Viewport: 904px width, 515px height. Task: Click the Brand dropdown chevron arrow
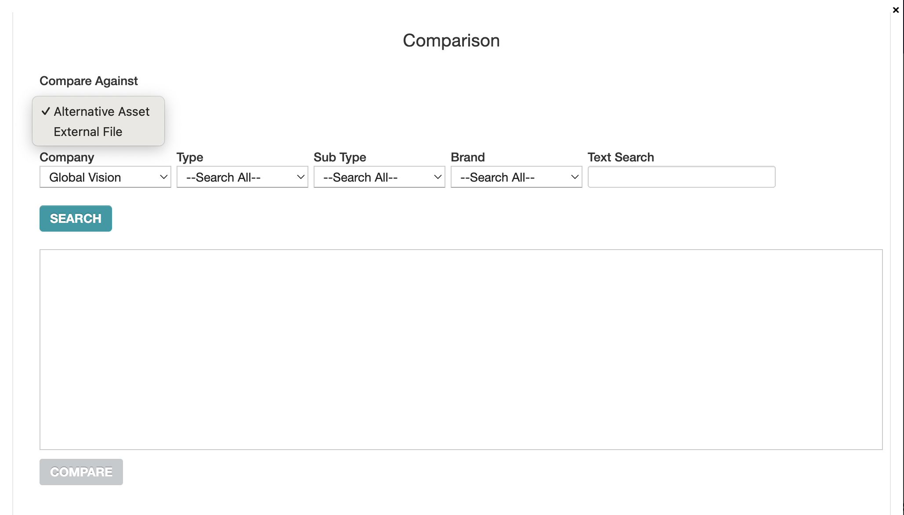(575, 177)
